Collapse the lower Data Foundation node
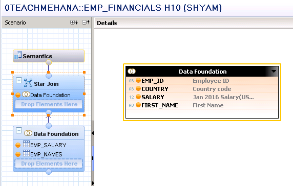The height and width of the screenshot is (186, 293). (x=19, y=130)
